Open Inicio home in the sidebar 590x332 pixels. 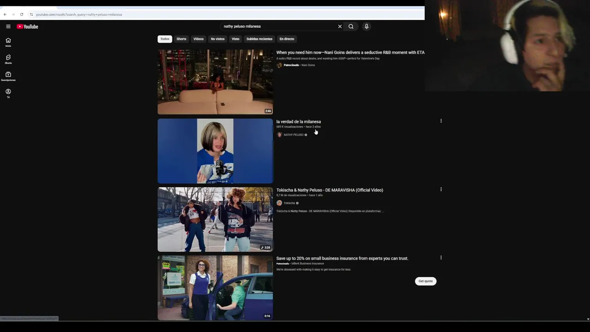click(8, 42)
